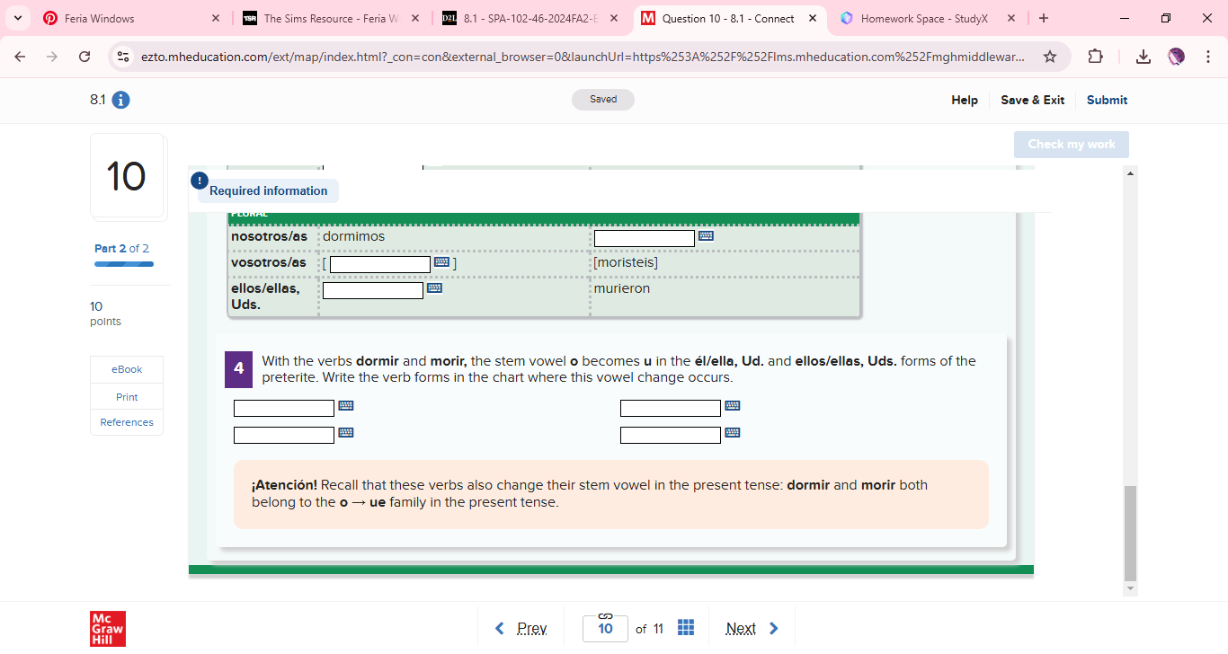Click scrollbar down arrow
The width and height of the screenshot is (1228, 654).
click(x=1131, y=588)
